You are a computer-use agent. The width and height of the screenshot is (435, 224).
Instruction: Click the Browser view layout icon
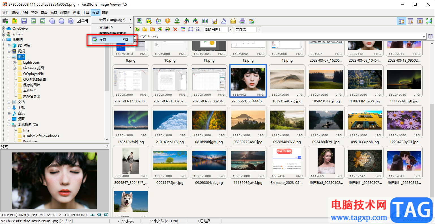(402, 21)
